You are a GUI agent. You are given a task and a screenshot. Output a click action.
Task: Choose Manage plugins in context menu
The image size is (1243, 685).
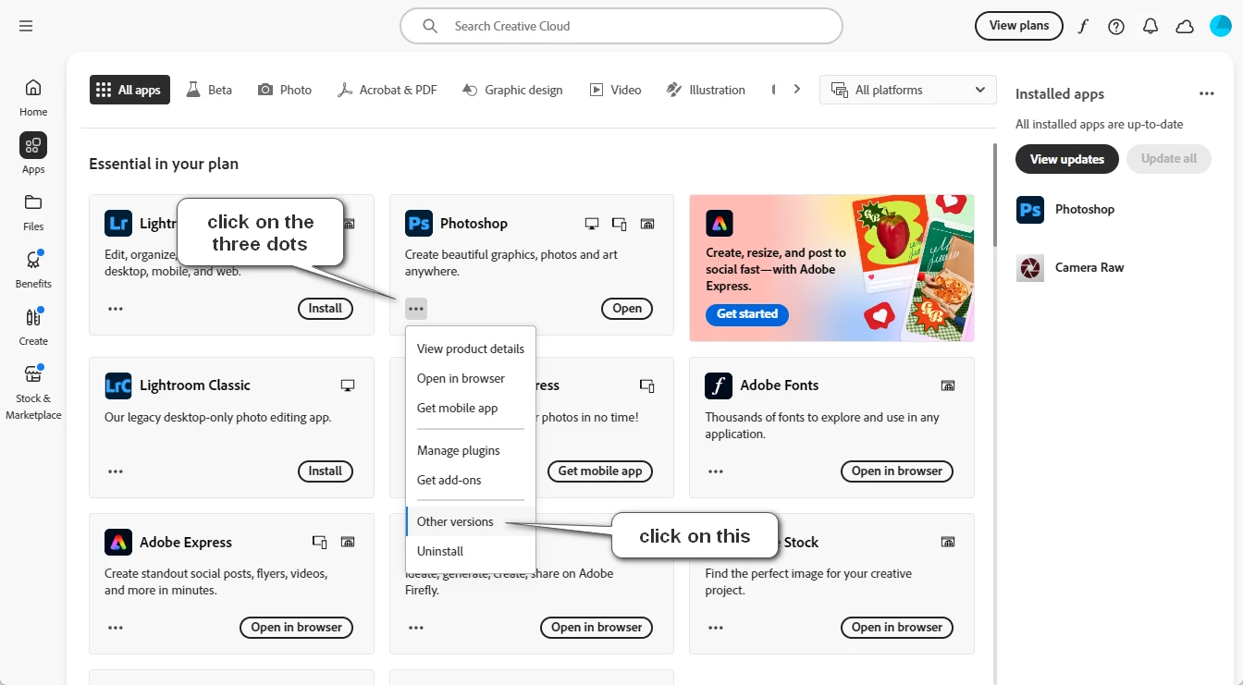(471, 451)
